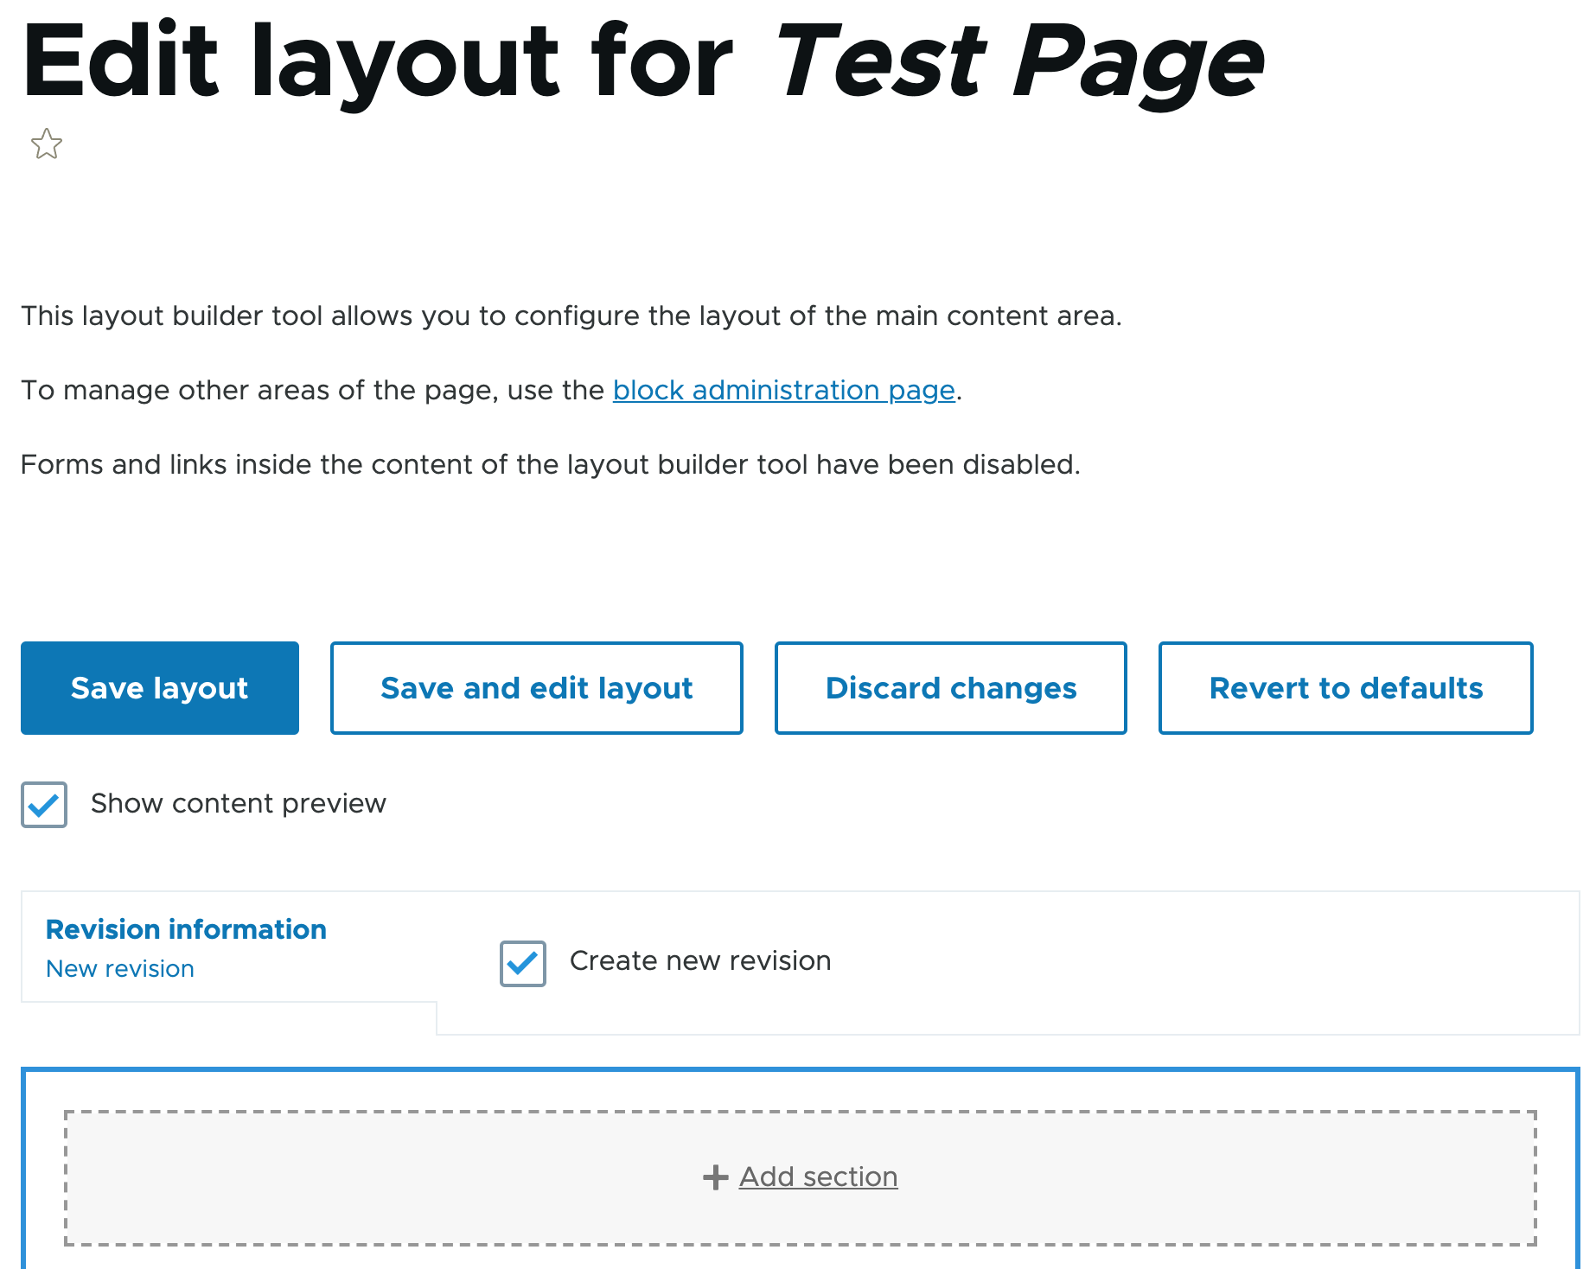Switch to the Revision information tab
1596x1269 pixels.
(186, 929)
